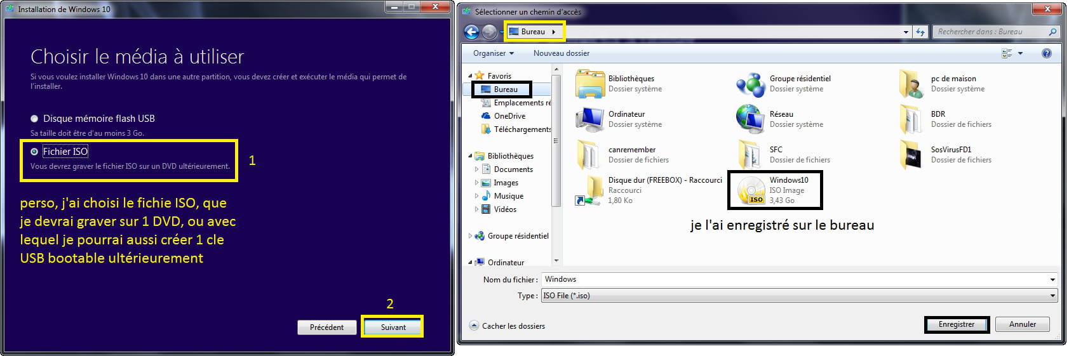The height and width of the screenshot is (356, 1069).
Task: Expand the Groupe résidentiel sidebar node
Action: (471, 236)
